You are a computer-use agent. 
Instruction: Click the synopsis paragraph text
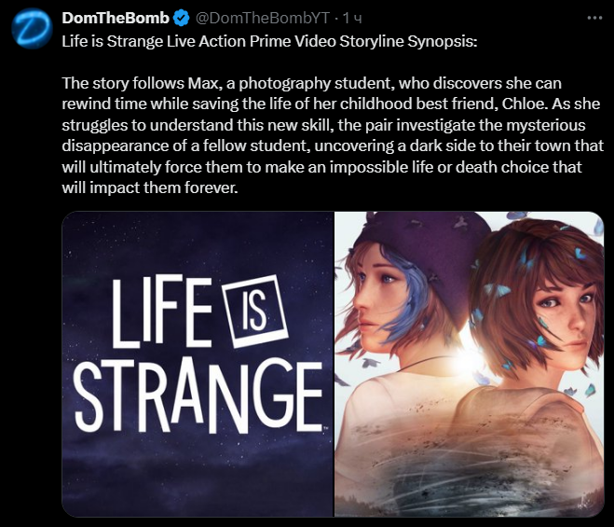333,135
